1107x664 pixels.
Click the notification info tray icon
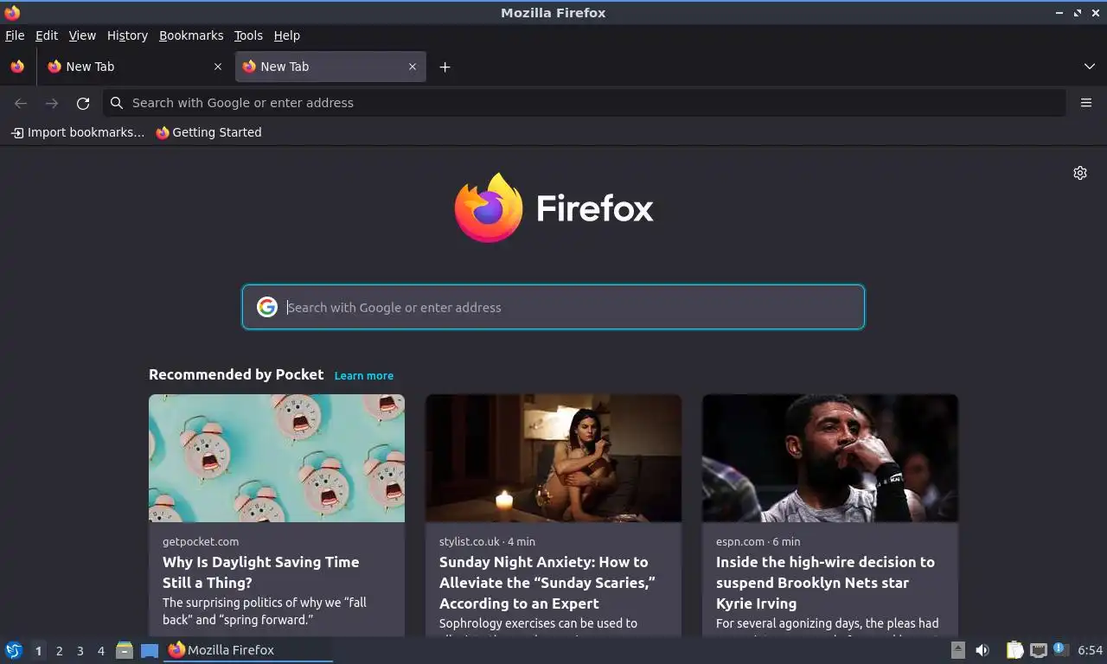pyautogui.click(x=1061, y=649)
